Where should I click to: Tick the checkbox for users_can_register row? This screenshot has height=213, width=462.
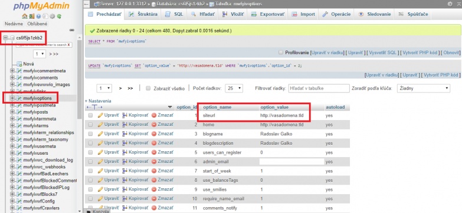coord(90,152)
